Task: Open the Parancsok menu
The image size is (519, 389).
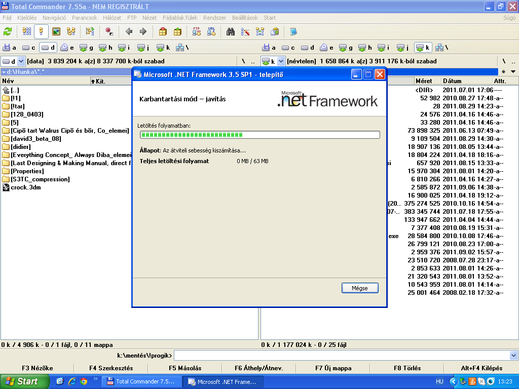Action: [x=84, y=18]
